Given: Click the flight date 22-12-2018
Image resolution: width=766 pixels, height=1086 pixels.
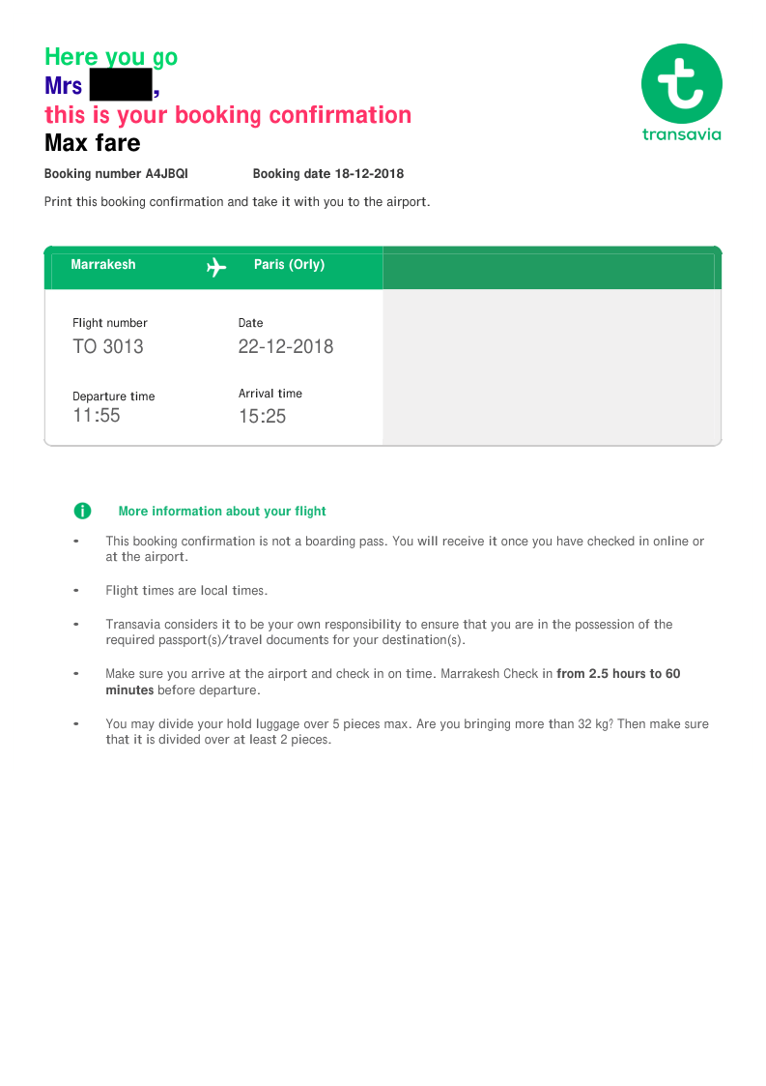Looking at the screenshot, I should click(286, 346).
